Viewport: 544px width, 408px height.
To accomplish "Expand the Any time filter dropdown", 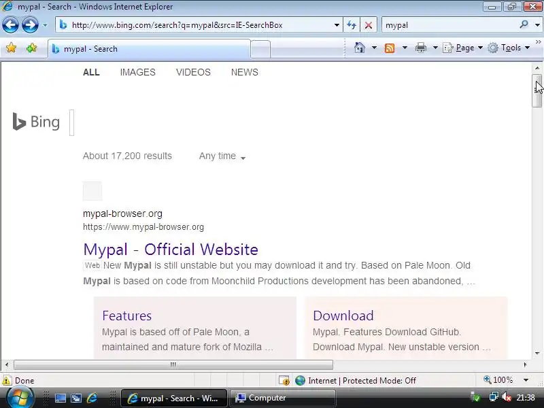I will coord(222,156).
